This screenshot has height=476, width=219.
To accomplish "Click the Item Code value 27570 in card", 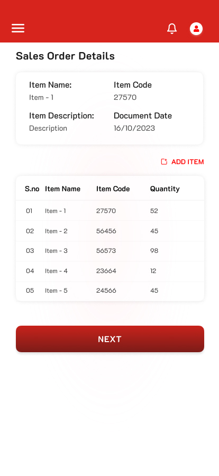I will (x=125, y=97).
